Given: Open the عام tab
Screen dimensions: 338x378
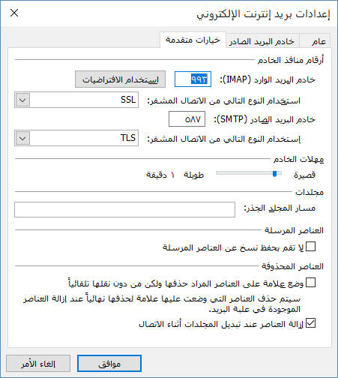Looking at the screenshot, I should [x=316, y=40].
